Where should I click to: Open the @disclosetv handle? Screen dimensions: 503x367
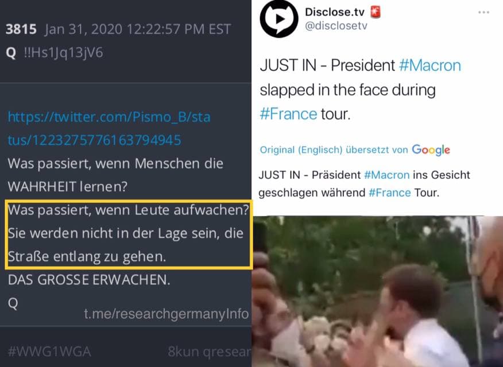point(336,26)
